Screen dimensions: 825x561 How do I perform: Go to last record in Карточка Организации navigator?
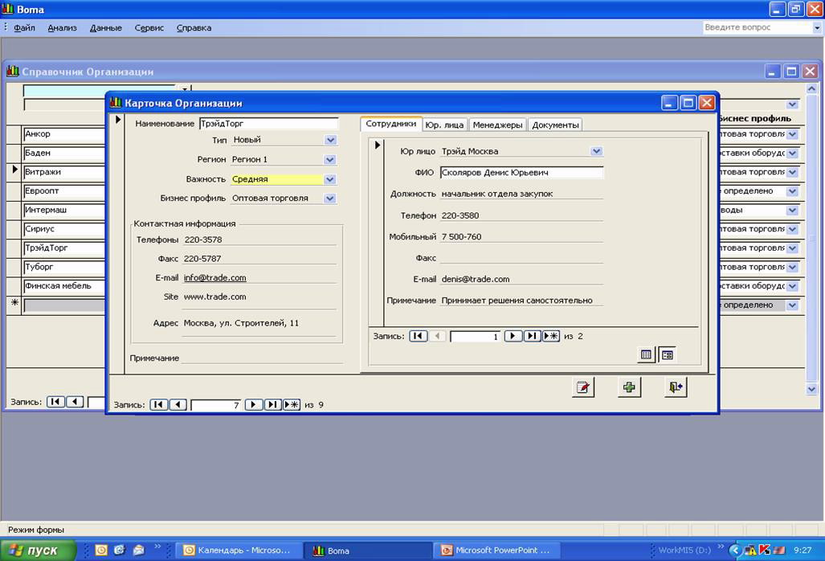272,405
